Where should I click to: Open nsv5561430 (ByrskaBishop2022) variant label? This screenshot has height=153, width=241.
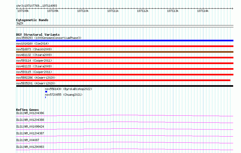click(x=69, y=89)
